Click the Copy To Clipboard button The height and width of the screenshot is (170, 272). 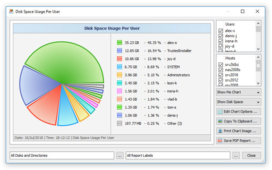238,121
